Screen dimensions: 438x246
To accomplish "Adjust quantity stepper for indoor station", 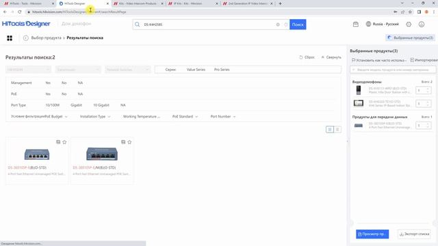I will tap(423, 103).
